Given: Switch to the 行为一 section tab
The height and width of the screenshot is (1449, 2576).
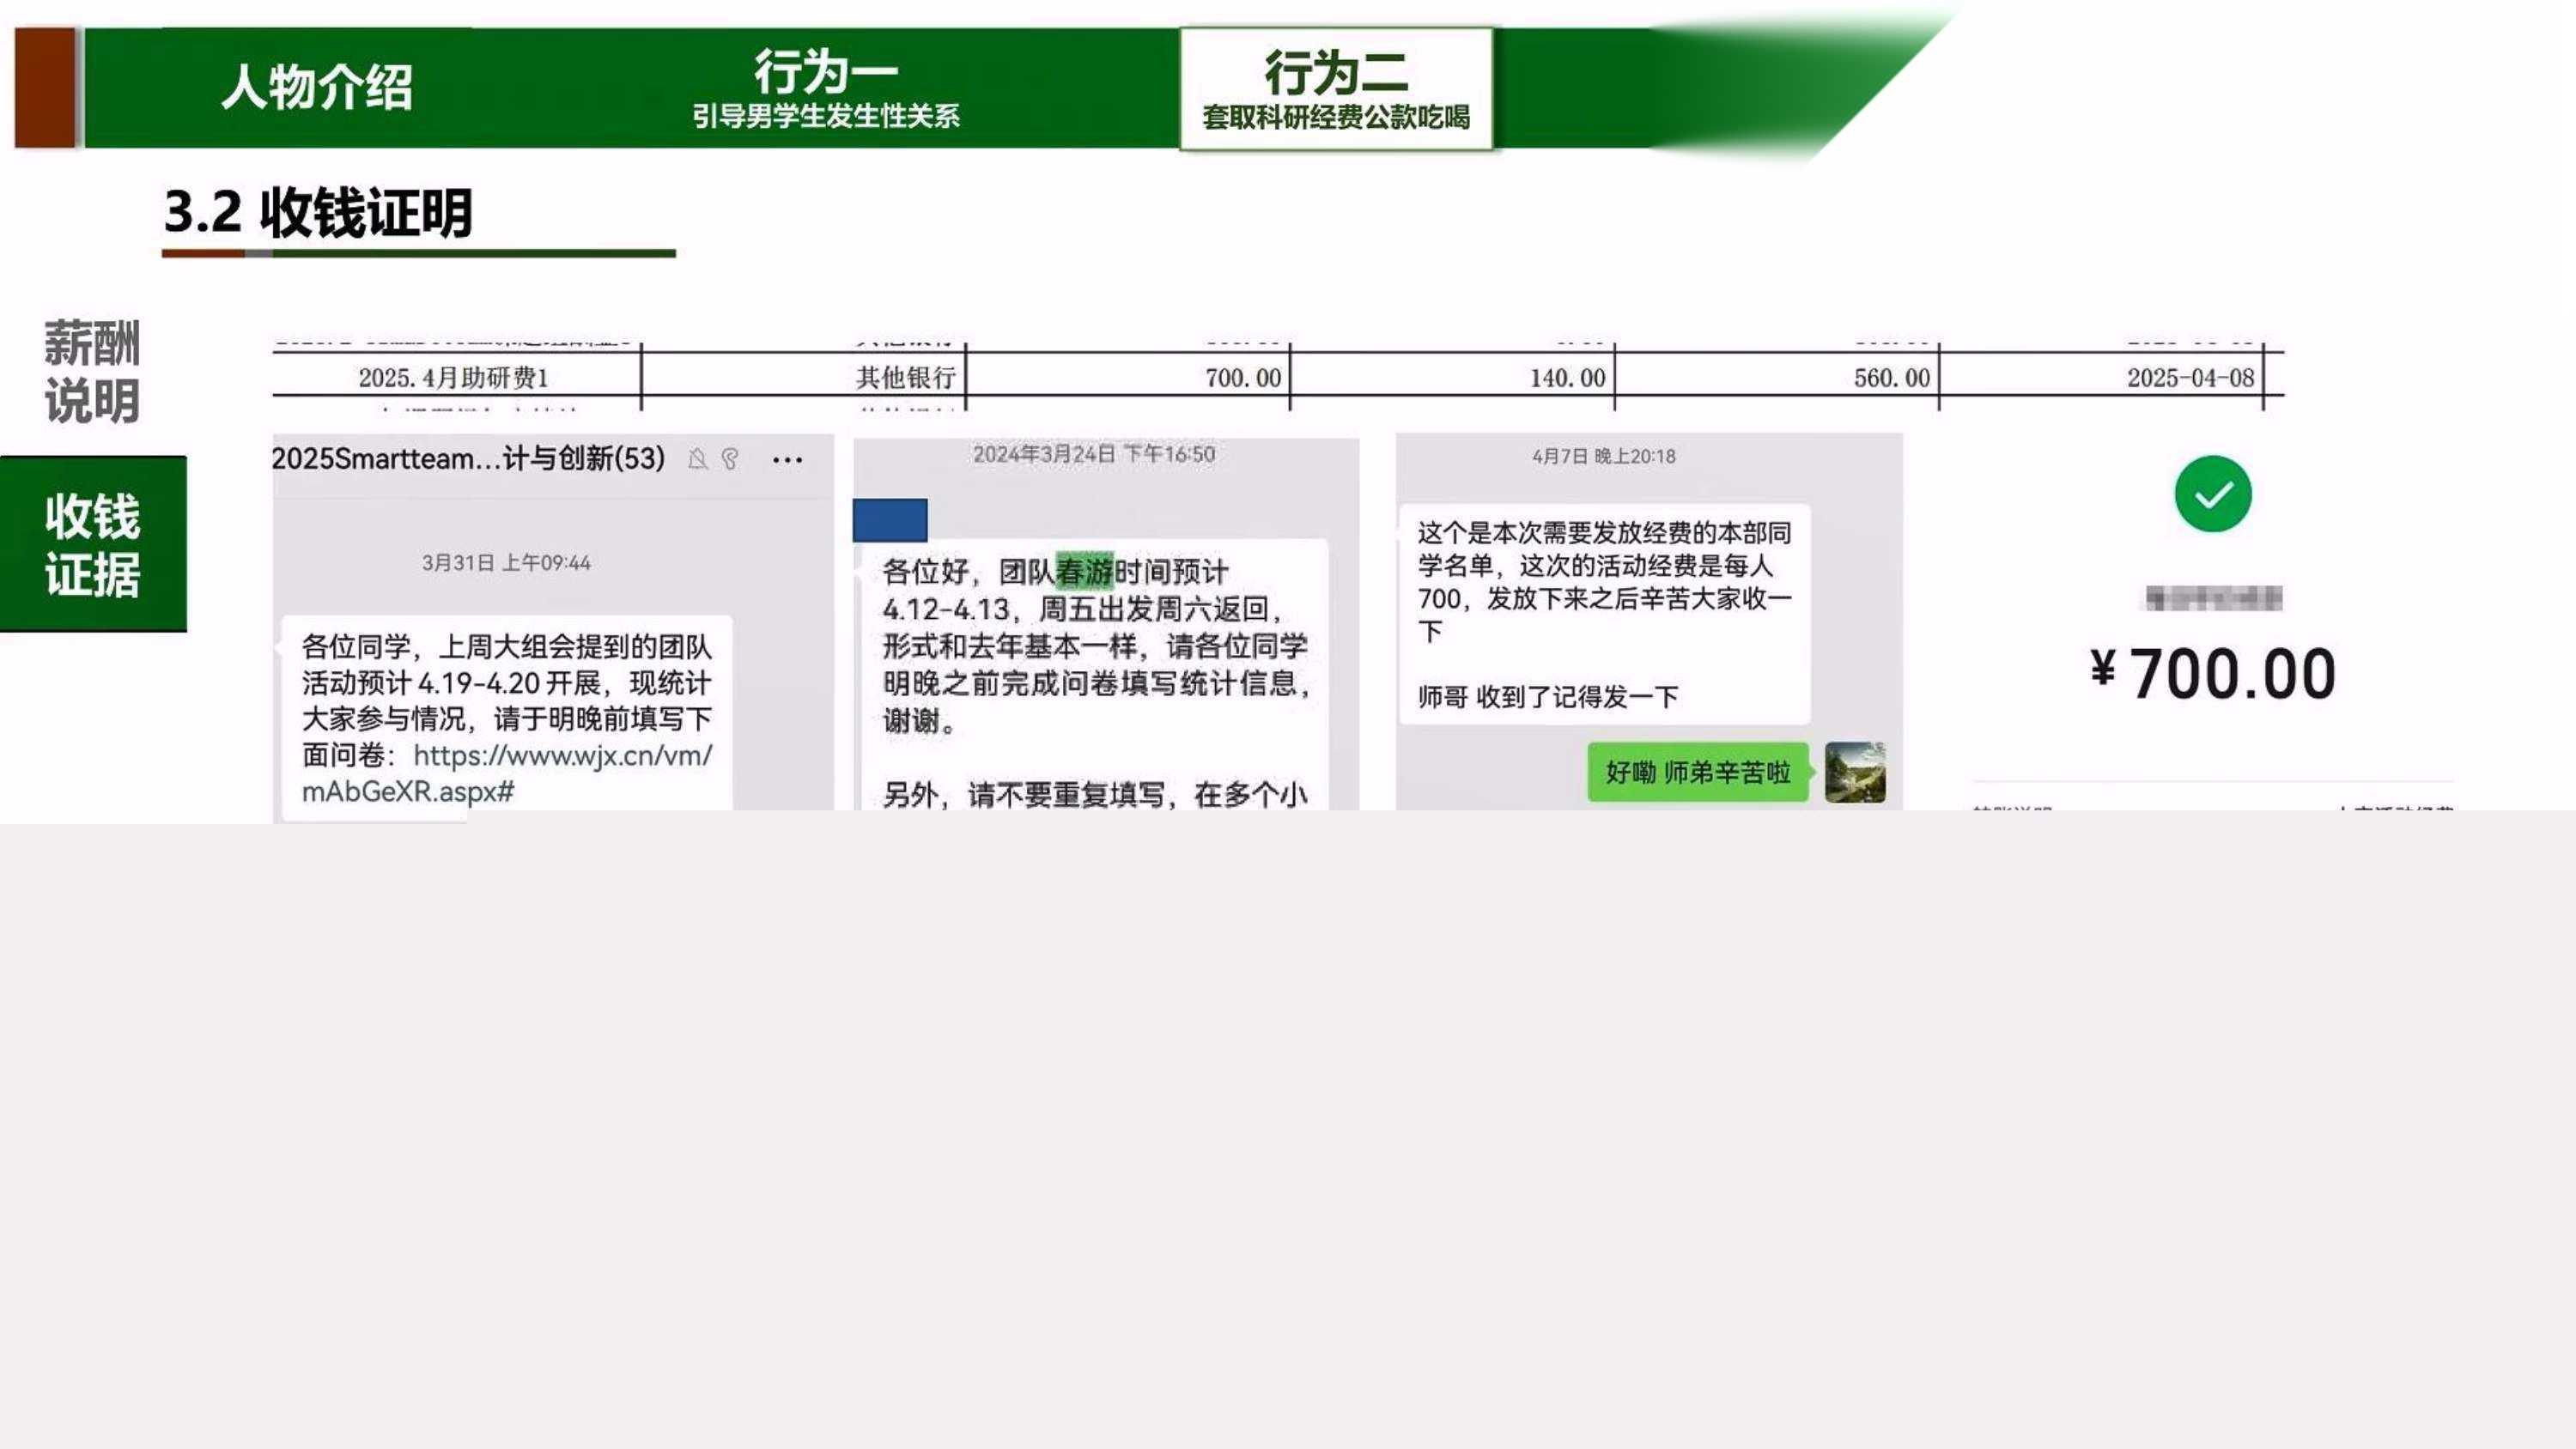Looking at the screenshot, I should pyautogui.click(x=825, y=88).
